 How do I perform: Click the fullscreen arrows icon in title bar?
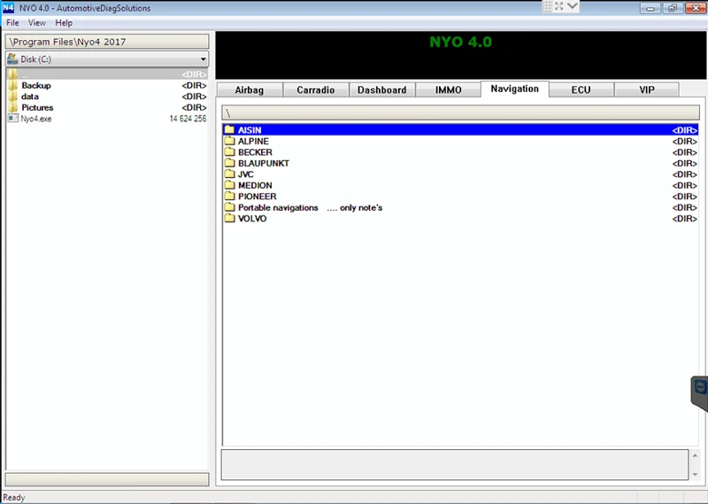coord(559,6)
